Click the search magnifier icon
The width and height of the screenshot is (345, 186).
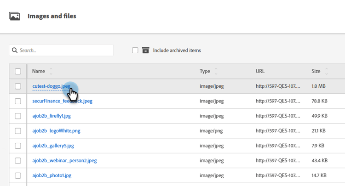[15, 50]
